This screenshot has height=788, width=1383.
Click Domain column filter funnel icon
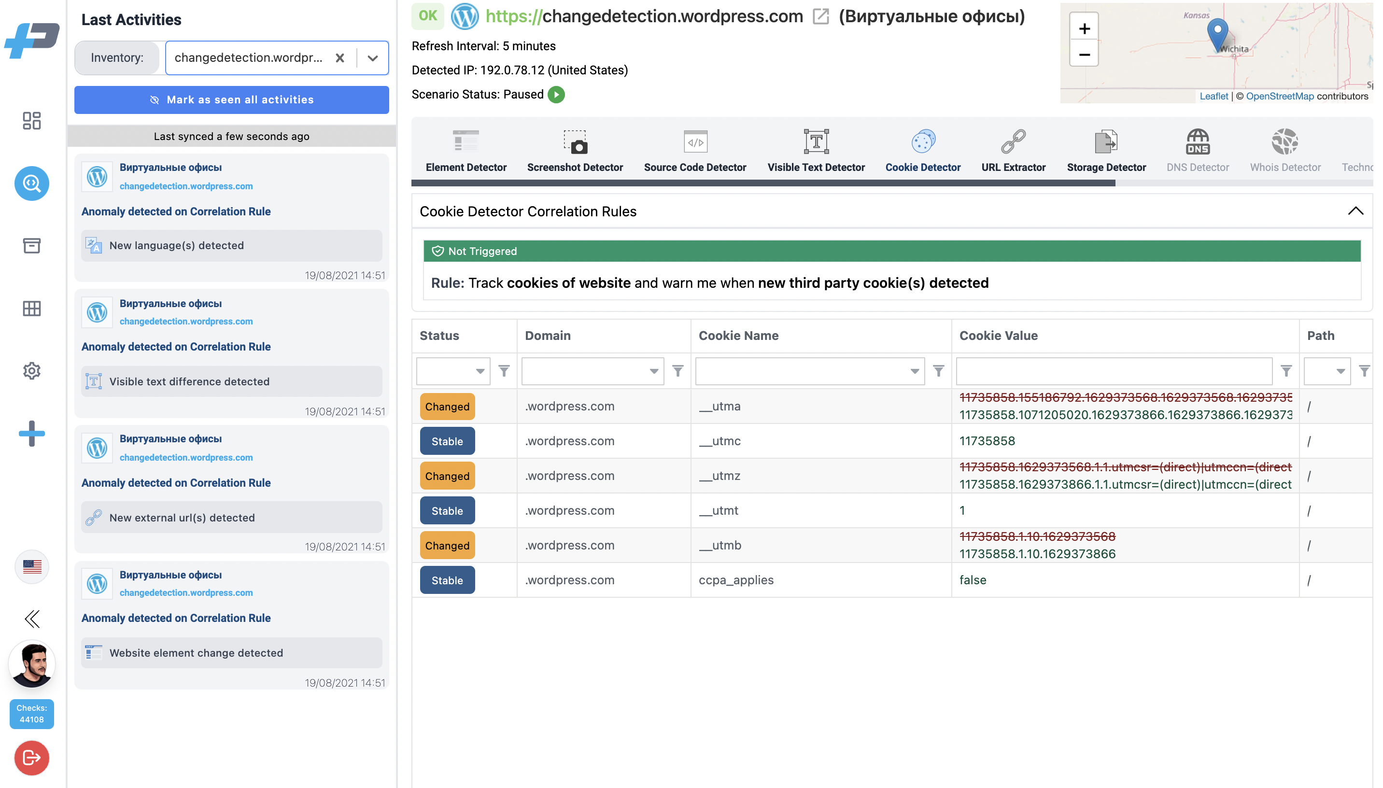point(677,371)
